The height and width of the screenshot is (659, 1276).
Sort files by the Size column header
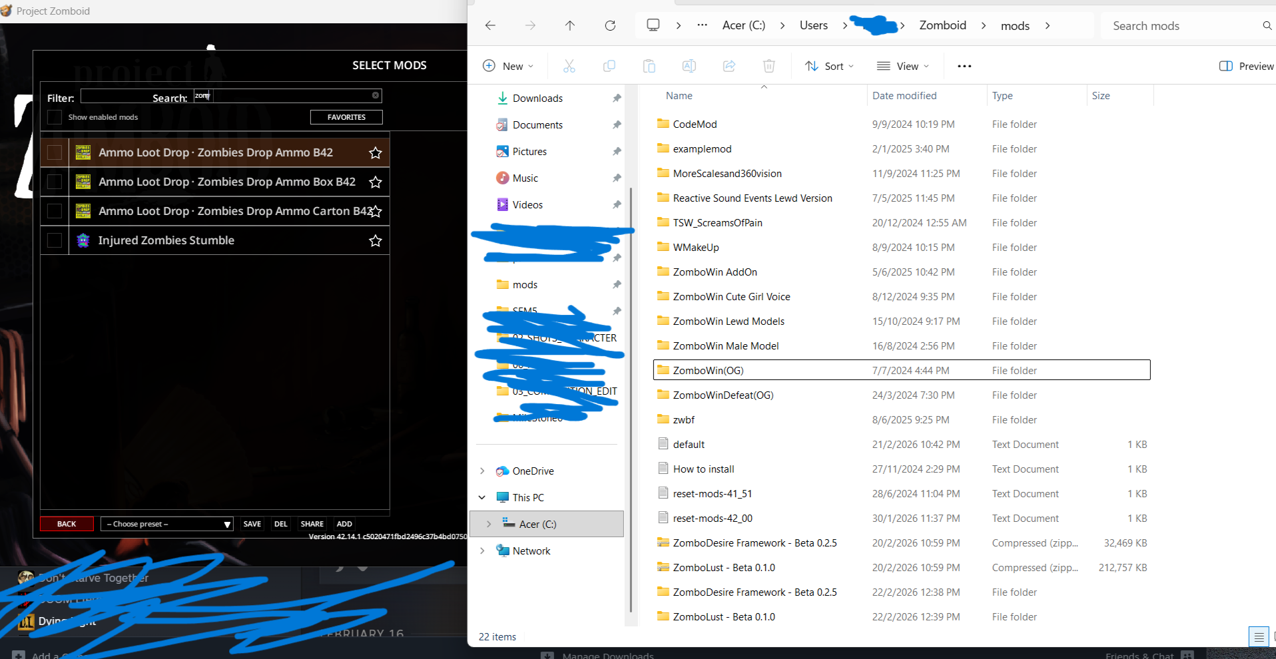(x=1101, y=96)
